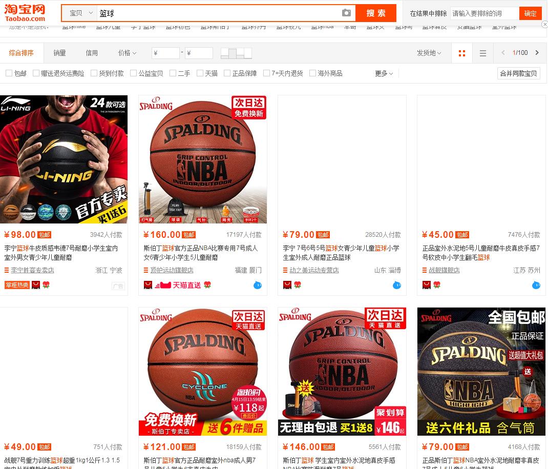Click shop icon beside 顶护运动旗舰店

pyautogui.click(x=146, y=270)
